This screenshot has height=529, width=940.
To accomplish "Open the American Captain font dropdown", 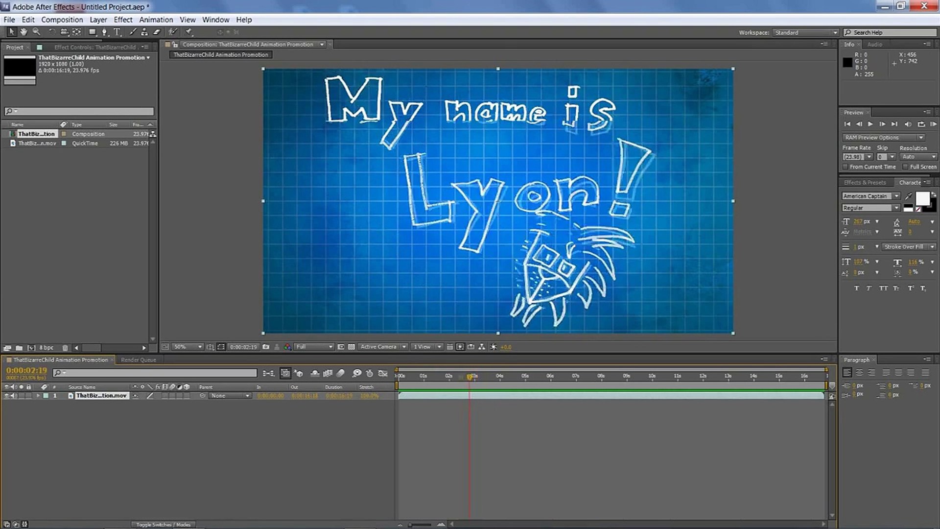I will pyautogui.click(x=896, y=196).
